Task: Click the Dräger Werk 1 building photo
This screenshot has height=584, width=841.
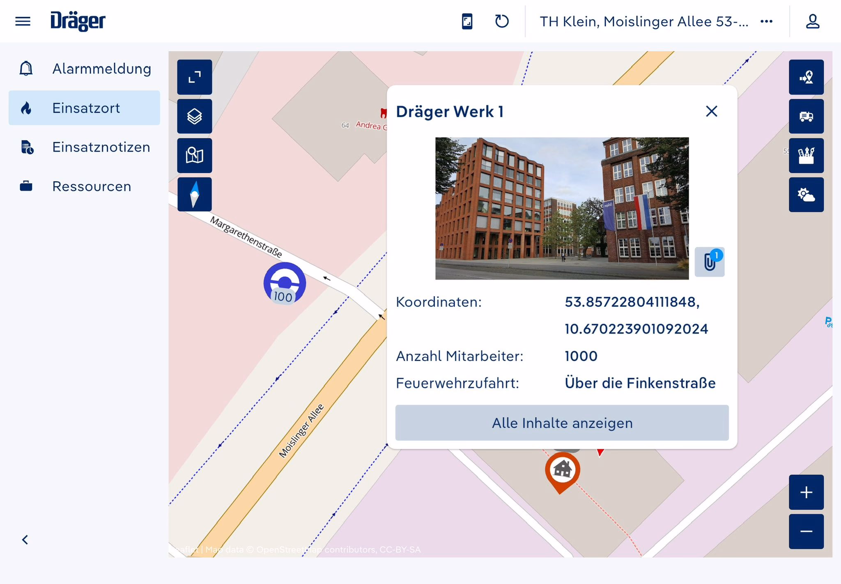Action: click(562, 208)
